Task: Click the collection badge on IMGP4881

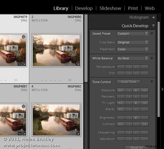Action: [x=20, y=134]
